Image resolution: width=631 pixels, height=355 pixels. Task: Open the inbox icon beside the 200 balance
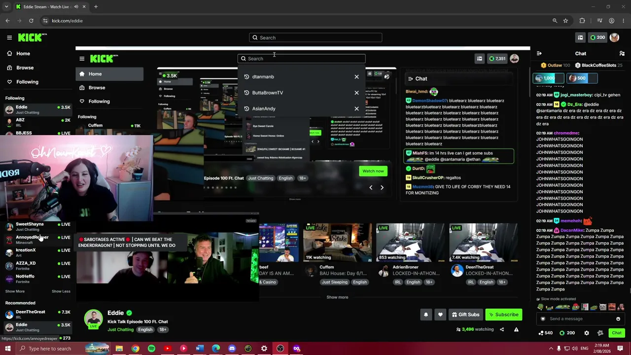(x=580, y=37)
